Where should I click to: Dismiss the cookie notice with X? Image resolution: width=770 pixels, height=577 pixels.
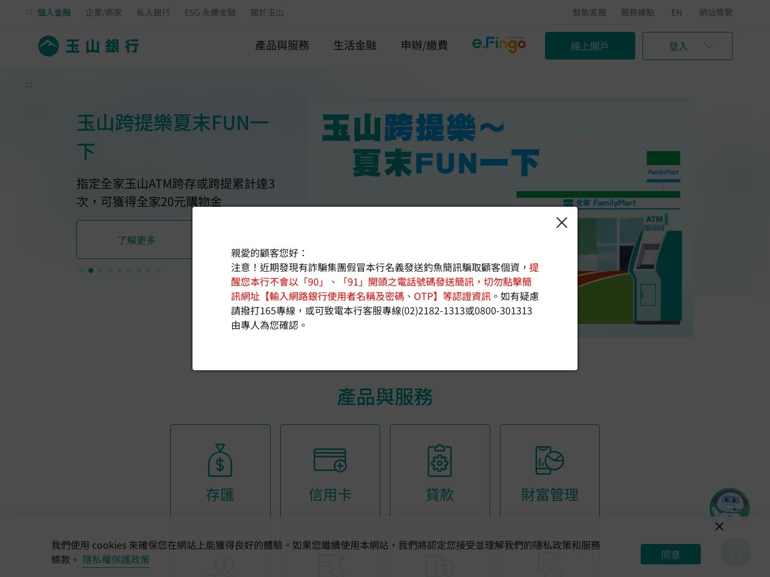click(719, 527)
